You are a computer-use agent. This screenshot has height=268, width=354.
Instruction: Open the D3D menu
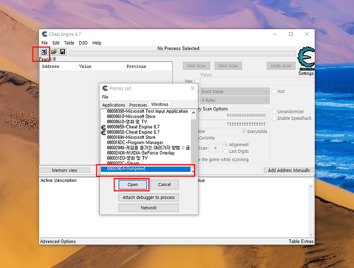coord(83,43)
